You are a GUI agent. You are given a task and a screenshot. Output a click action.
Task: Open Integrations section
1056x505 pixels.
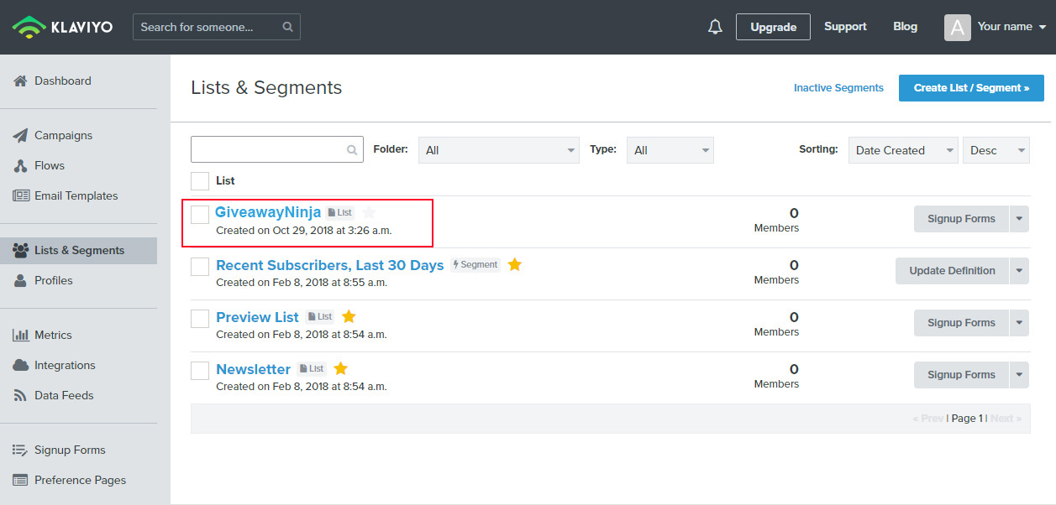tap(65, 366)
